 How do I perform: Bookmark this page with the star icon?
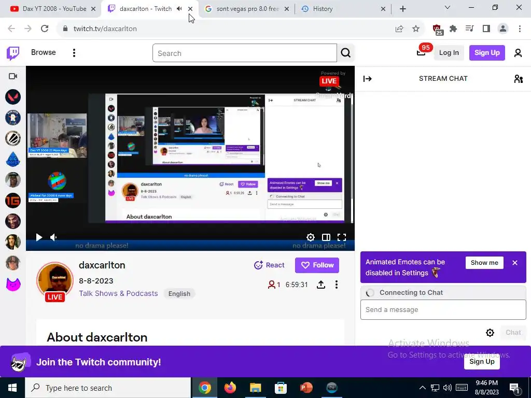(416, 29)
